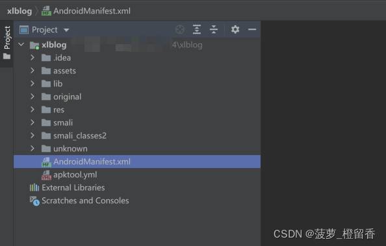The image size is (386, 246).
Task: Click the Scratches and Consoles clock icon
Action: 34,201
